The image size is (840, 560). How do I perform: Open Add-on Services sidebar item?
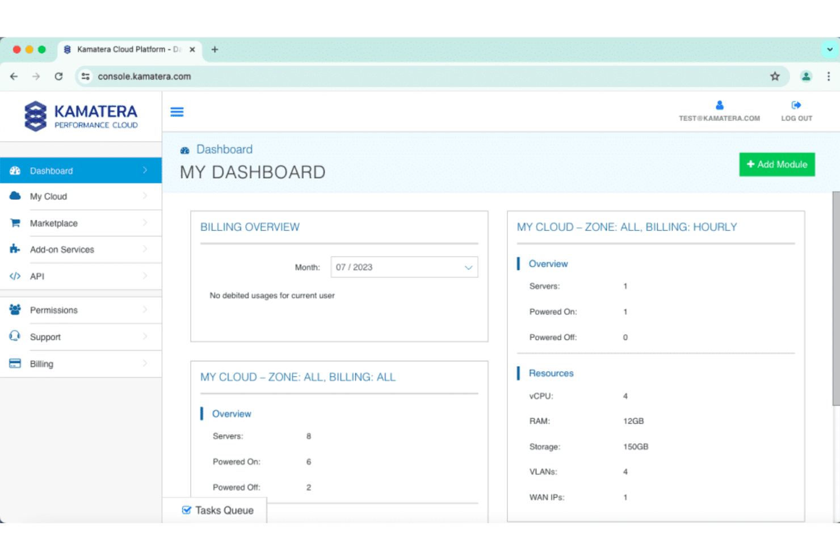81,249
